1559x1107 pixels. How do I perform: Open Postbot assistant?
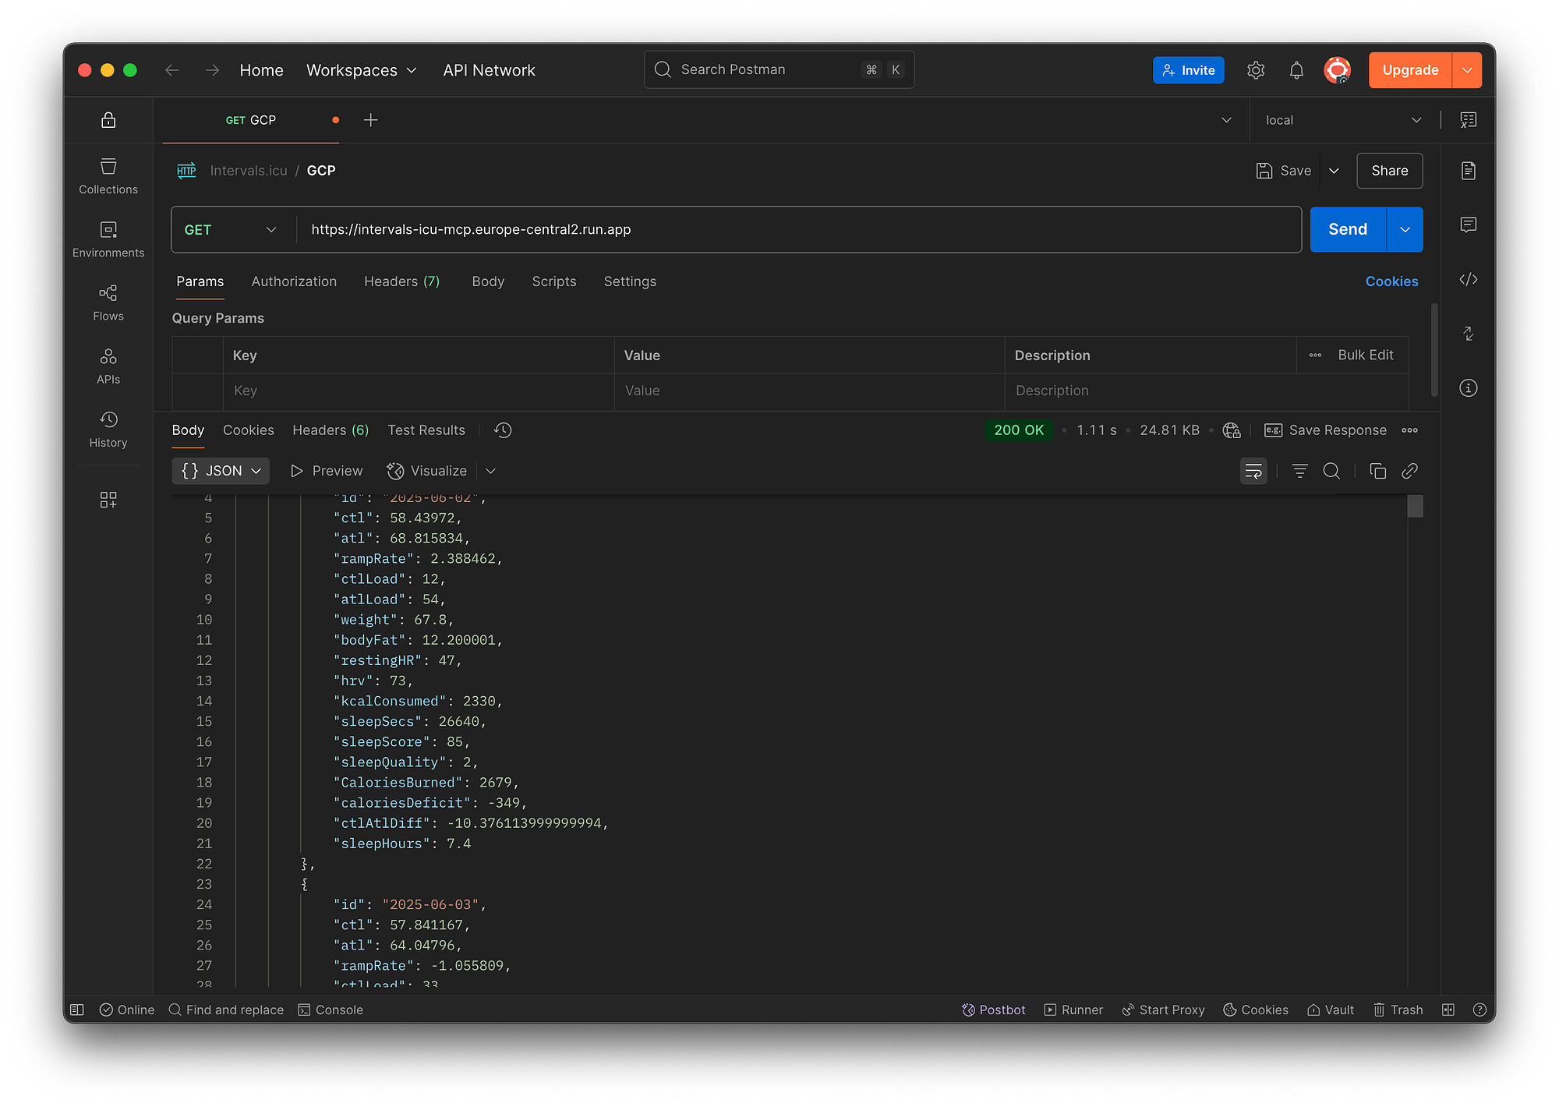(x=993, y=1010)
